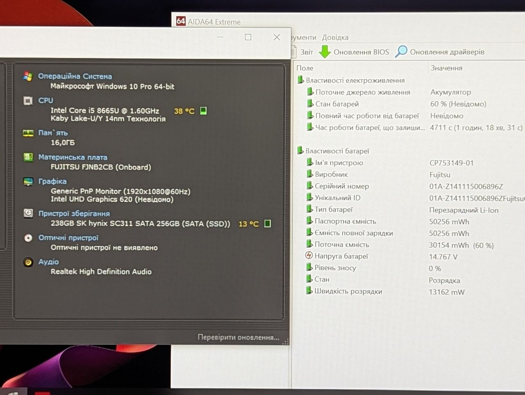525x395 pixels.
Task: Click the value 14.767 V
Action: pos(443,257)
